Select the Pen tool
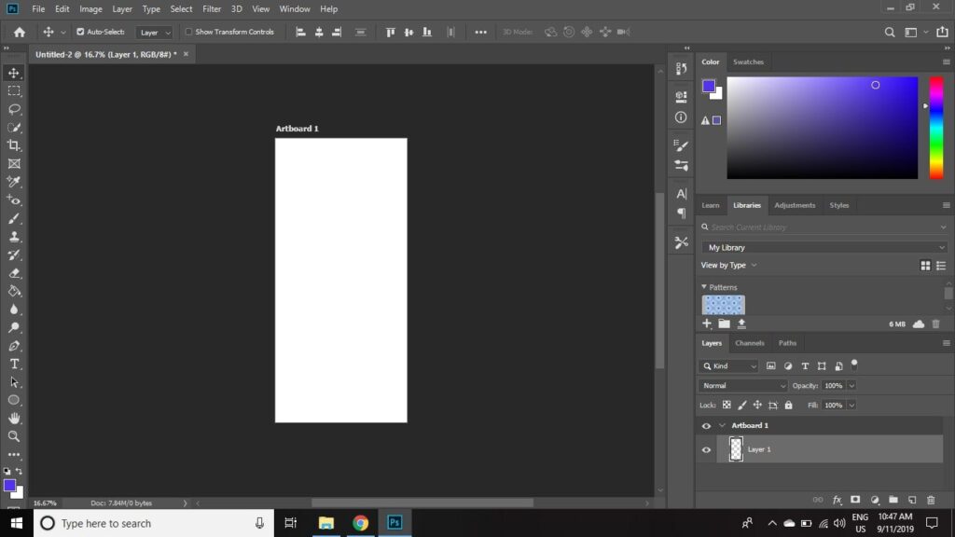The image size is (955, 537). [x=14, y=346]
